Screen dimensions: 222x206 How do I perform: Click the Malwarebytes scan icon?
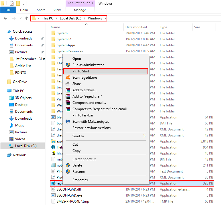[68, 121]
